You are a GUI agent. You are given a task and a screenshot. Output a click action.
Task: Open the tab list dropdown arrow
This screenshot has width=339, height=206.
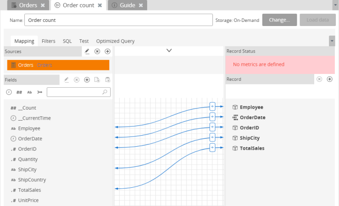(x=335, y=5)
